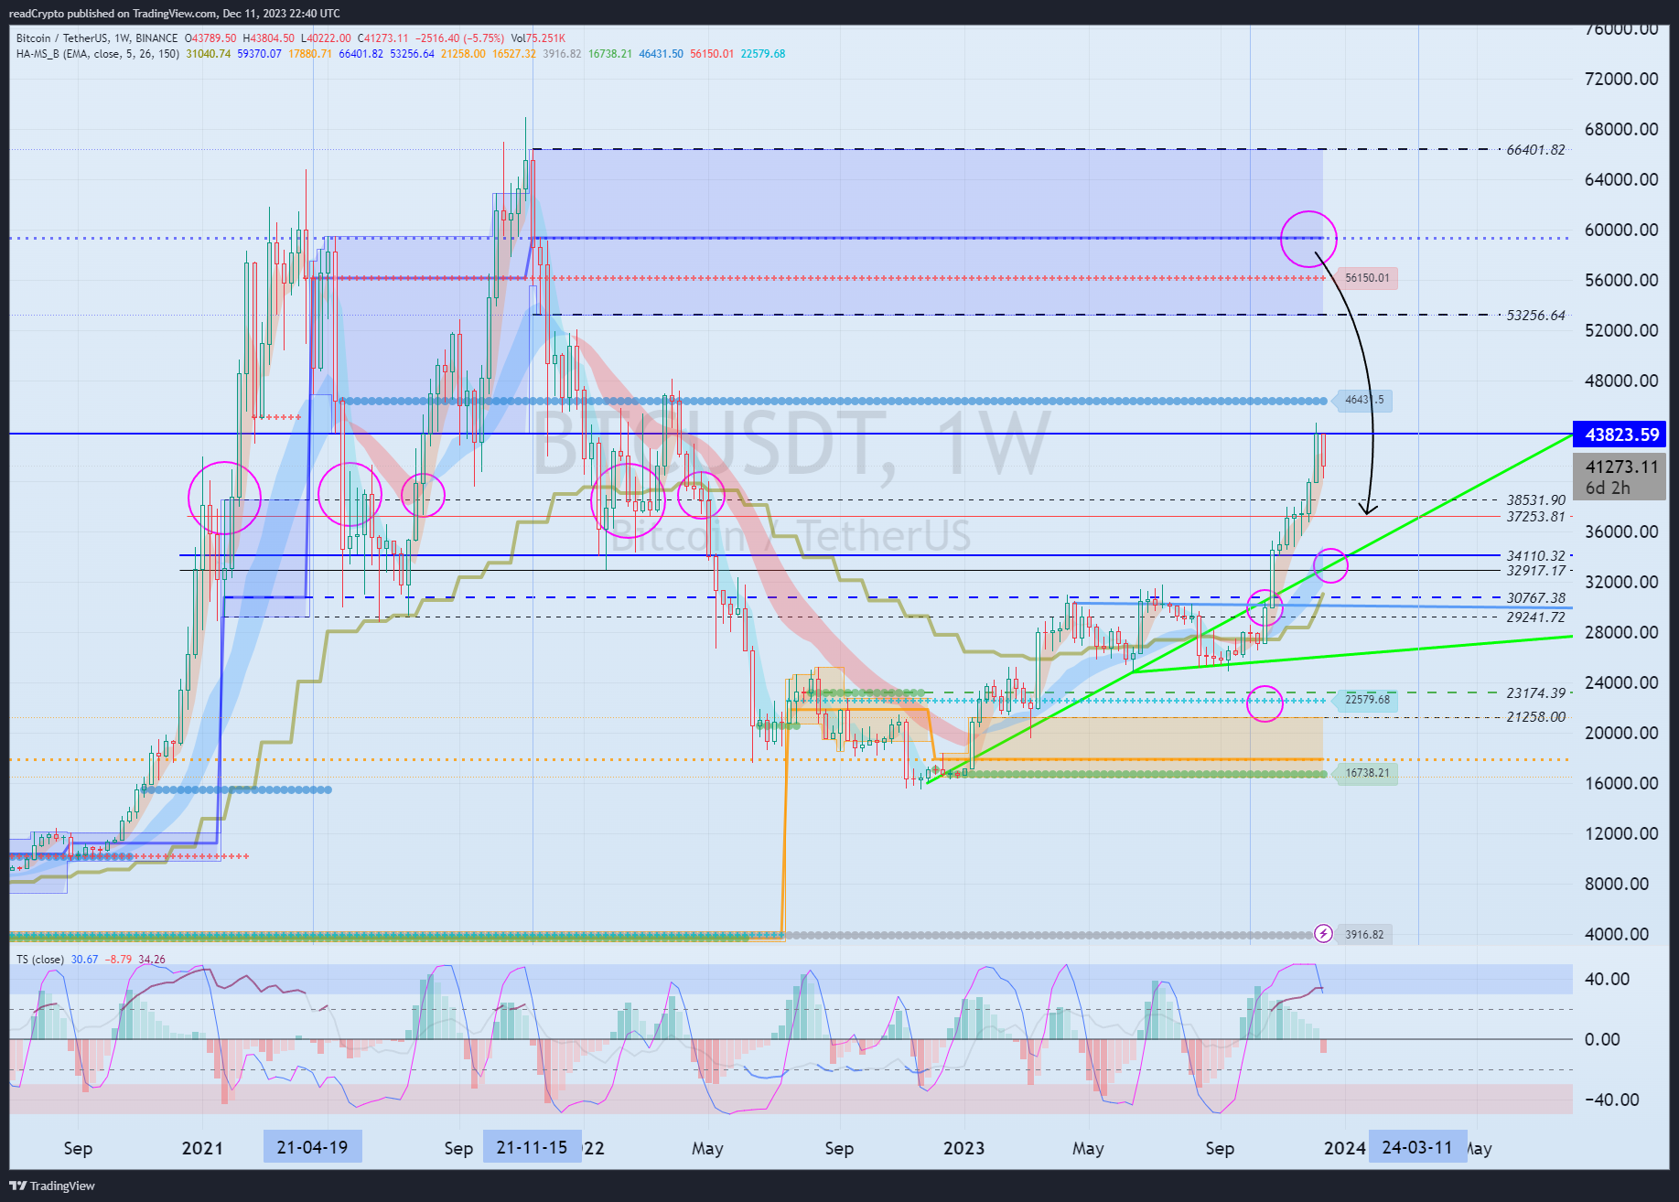This screenshot has height=1202, width=1679.
Task: Click the L40222.00 low value
Action: 326,38
